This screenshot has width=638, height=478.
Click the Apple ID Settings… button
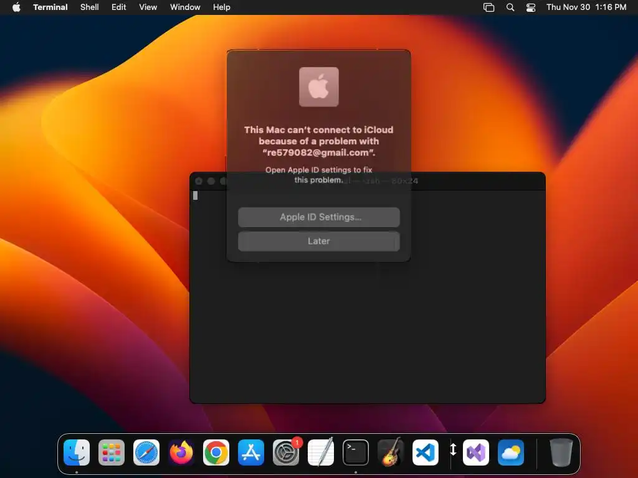coord(319,217)
